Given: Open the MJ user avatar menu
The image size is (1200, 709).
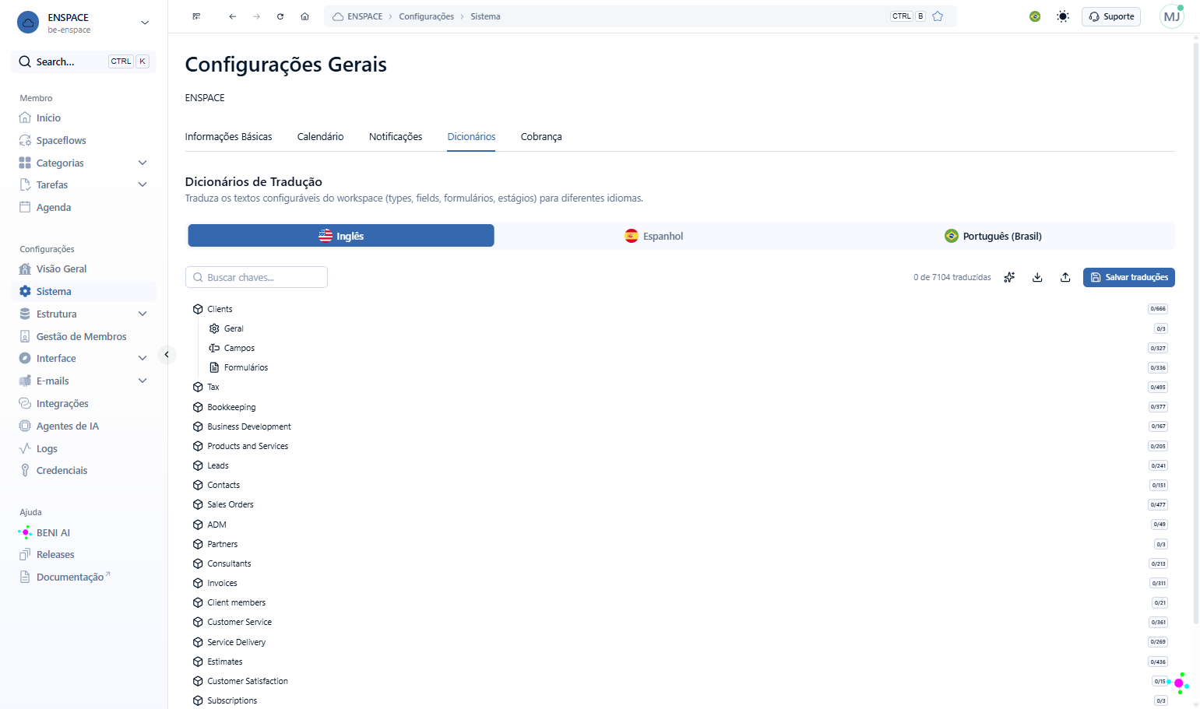Looking at the screenshot, I should 1171,16.
